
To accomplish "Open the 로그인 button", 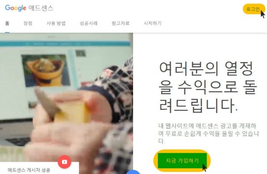I will [253, 9].
